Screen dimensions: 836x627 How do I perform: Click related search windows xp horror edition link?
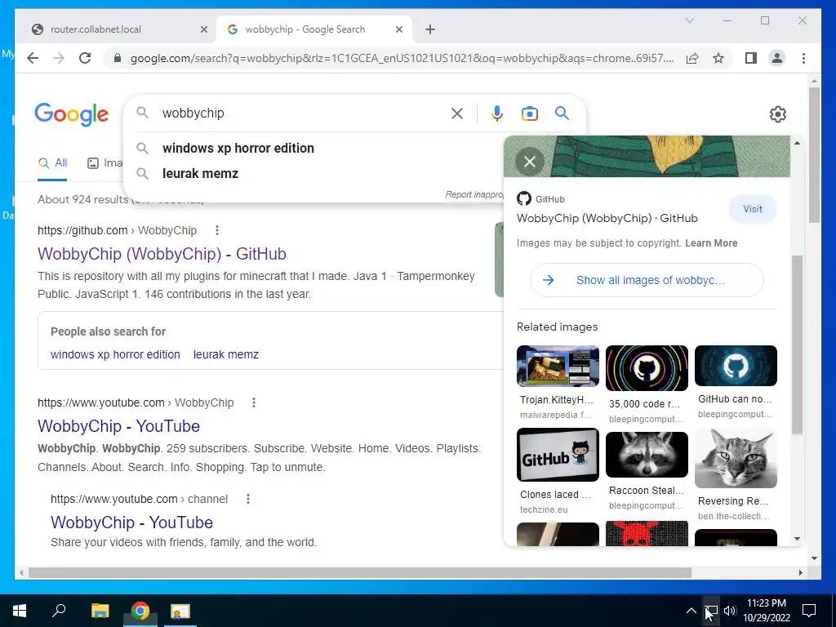point(115,354)
